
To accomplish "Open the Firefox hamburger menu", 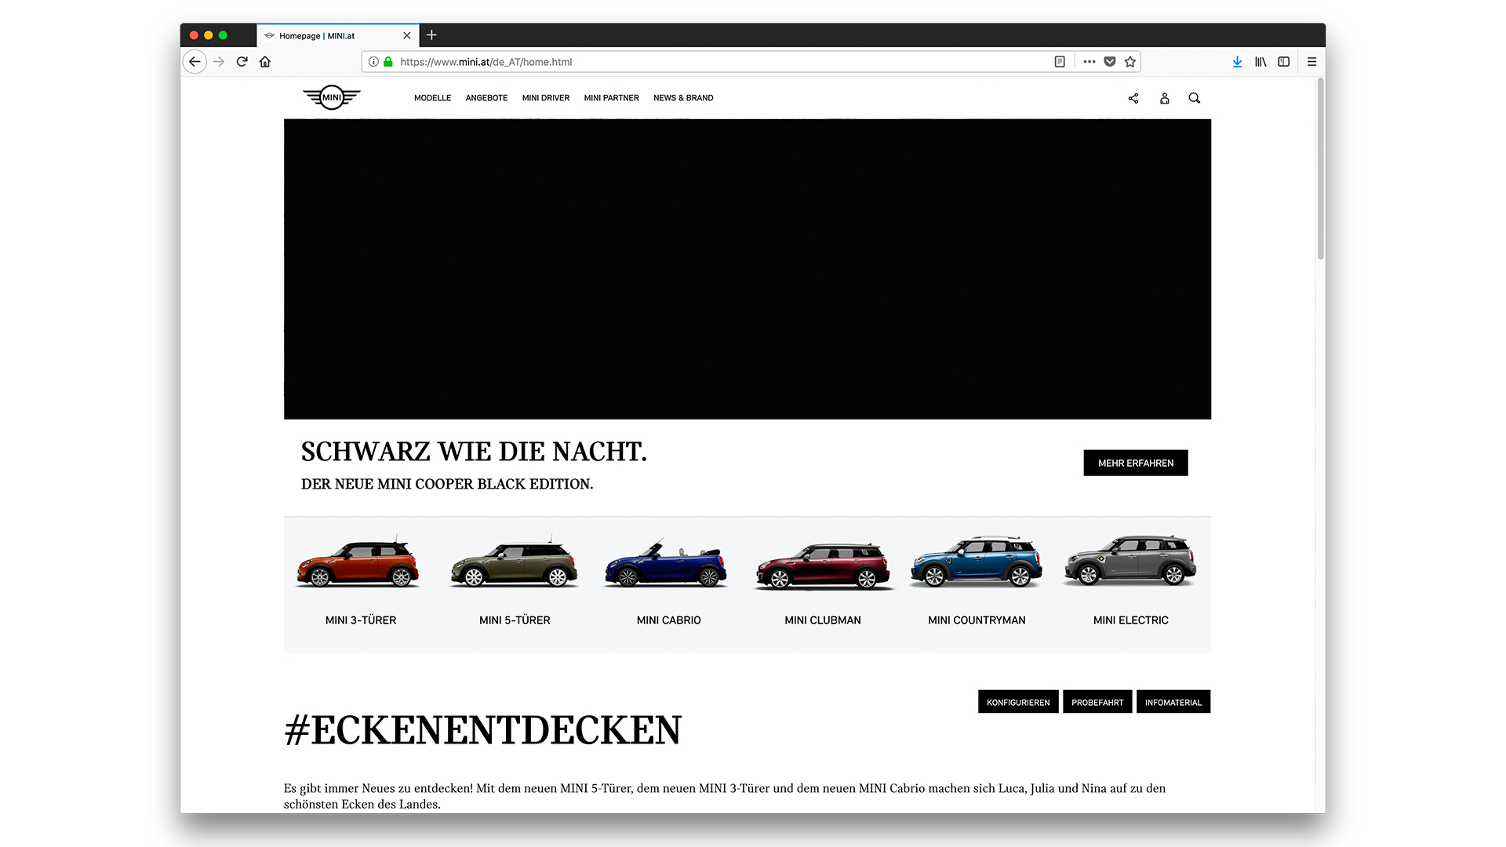I will click(1311, 62).
